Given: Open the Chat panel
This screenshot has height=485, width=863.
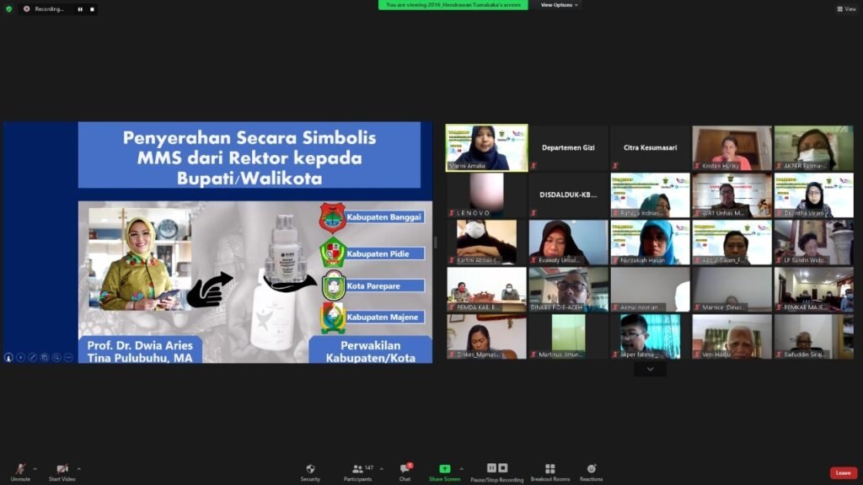Looking at the screenshot, I should pos(405,469).
